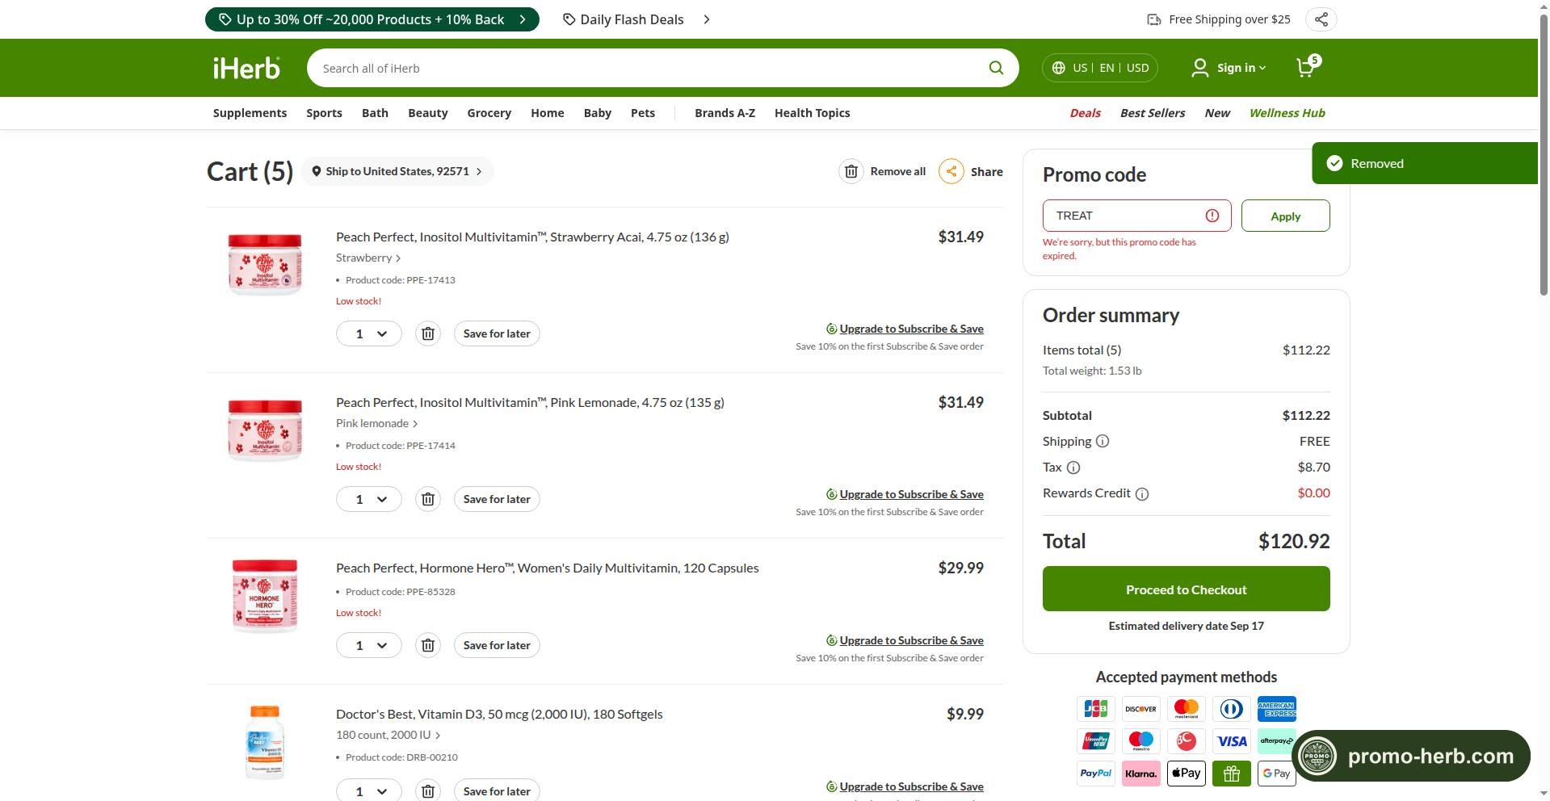Click the Rewards Credit info icon

pos(1142,494)
